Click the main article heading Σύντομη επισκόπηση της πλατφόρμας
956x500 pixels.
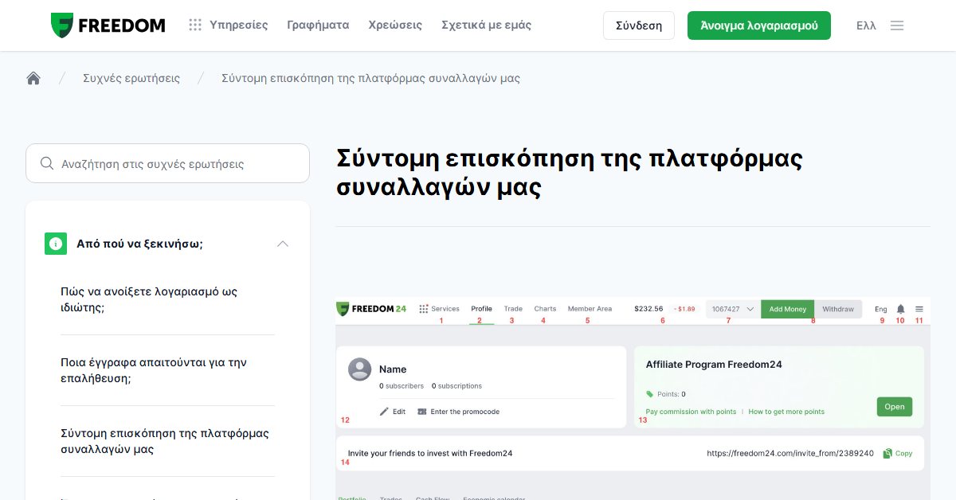(x=570, y=172)
